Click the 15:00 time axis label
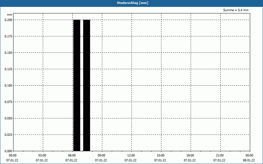The image size is (263, 164). pos(161,155)
